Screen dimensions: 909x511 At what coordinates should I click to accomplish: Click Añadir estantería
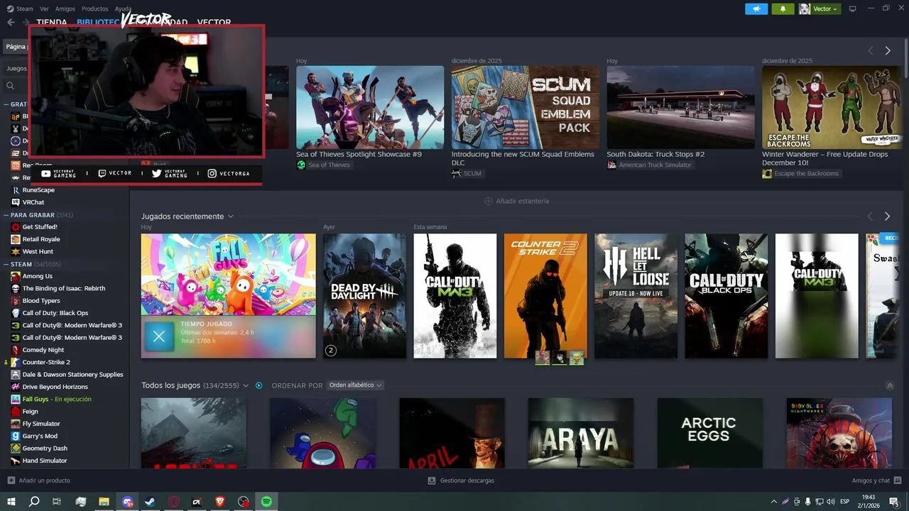tap(522, 201)
